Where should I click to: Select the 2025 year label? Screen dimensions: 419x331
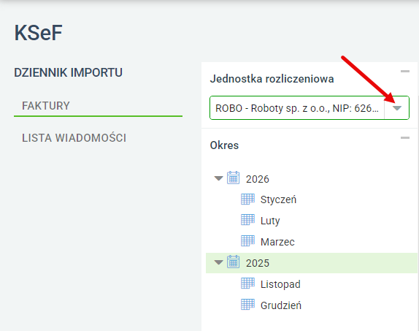pos(258,263)
